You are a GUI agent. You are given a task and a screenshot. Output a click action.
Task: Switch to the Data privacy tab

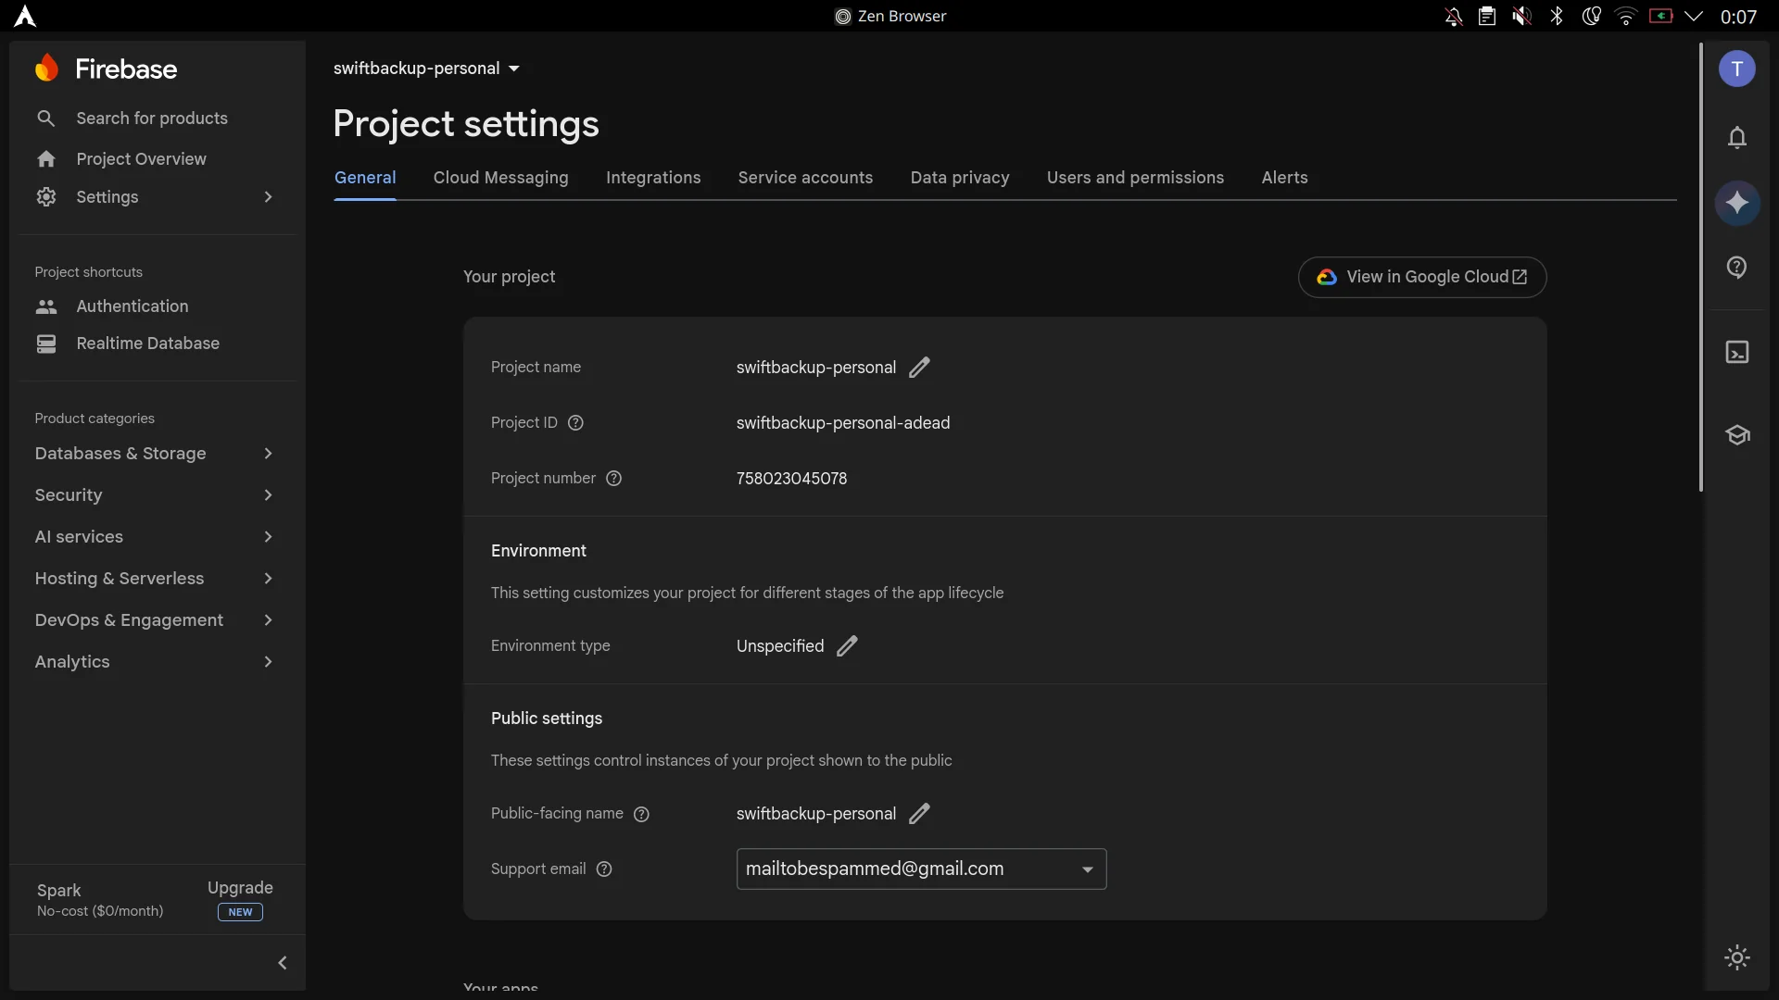(x=960, y=178)
